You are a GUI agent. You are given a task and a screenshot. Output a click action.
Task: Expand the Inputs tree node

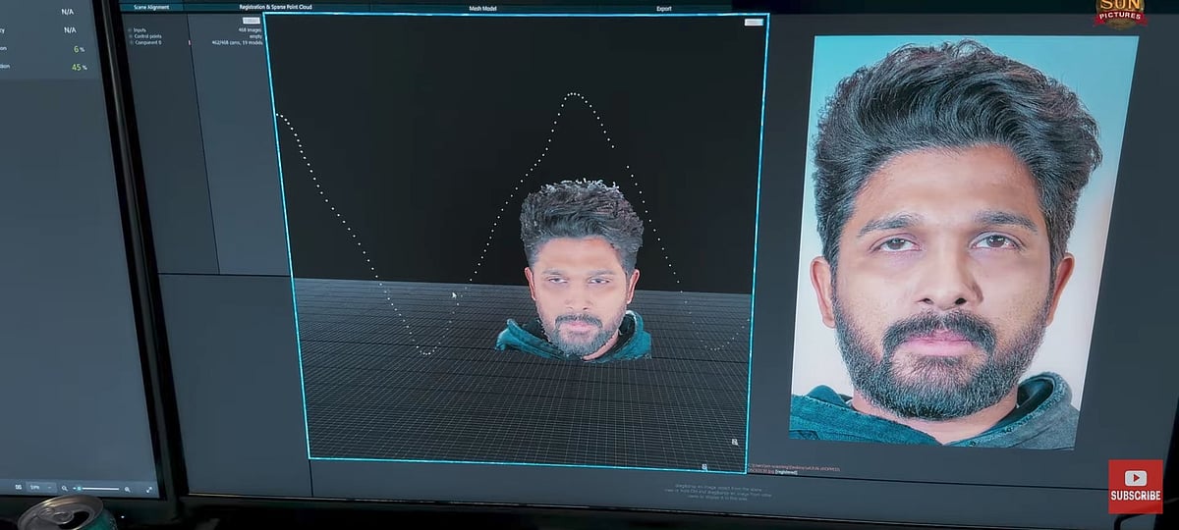point(128,29)
